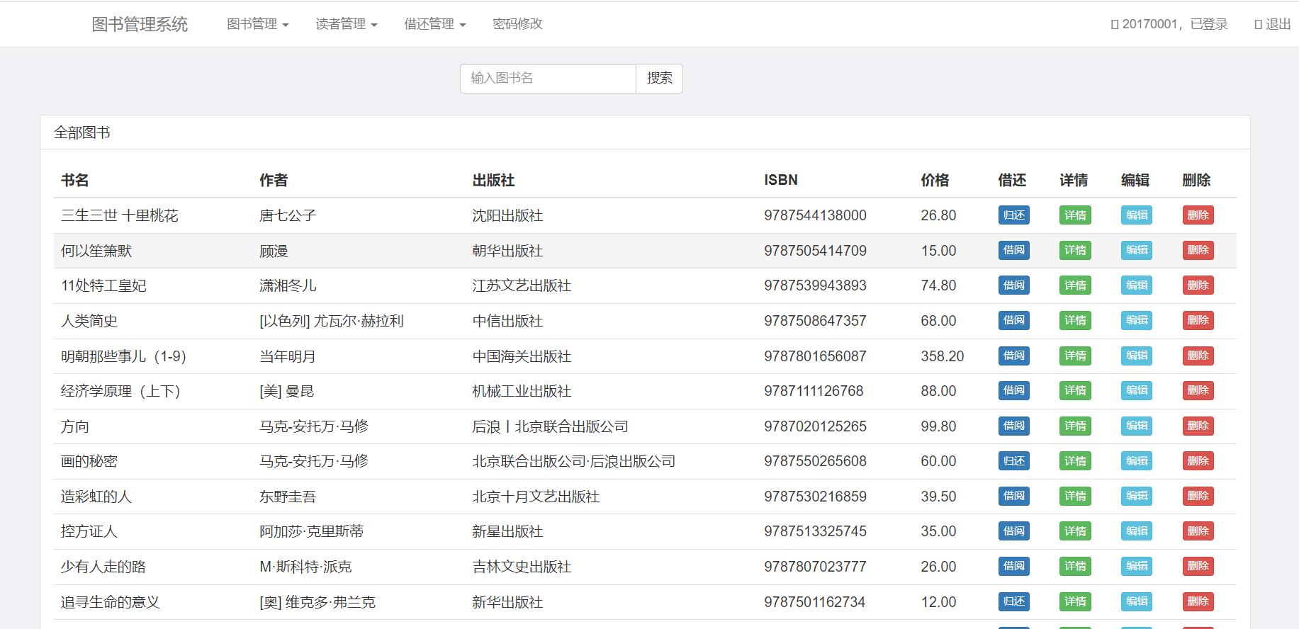Borrow 明朝那些事儿（1-9）
The image size is (1299, 629).
(1013, 356)
